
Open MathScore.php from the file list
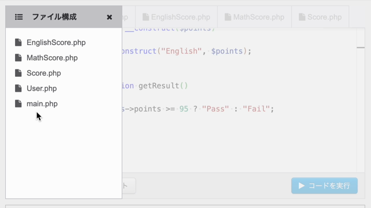(x=52, y=58)
